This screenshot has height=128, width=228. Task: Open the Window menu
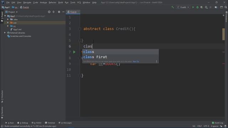tap(86, 2)
